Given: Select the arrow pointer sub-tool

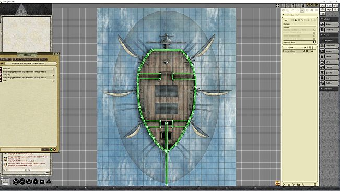Looking at the screenshot, I should pos(283,15).
